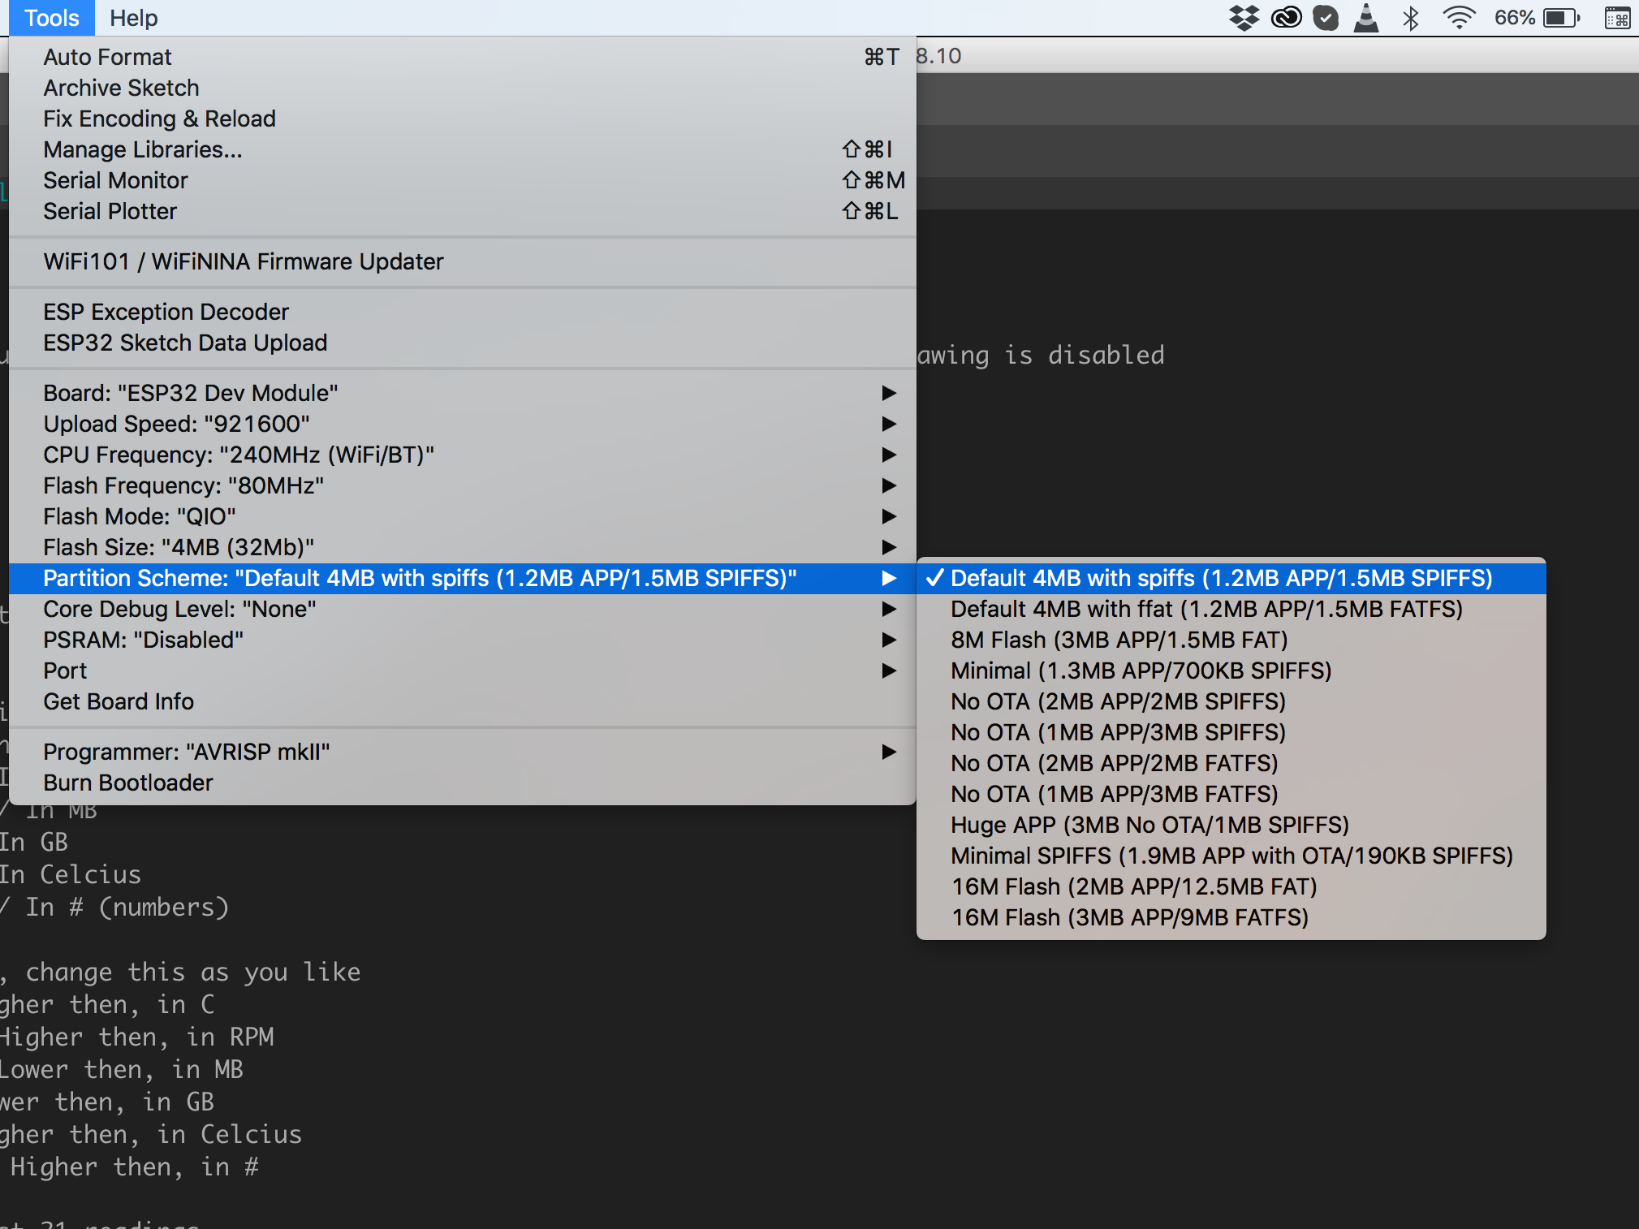Click the battery level indicator
The height and width of the screenshot is (1229, 1639).
coord(1558,17)
